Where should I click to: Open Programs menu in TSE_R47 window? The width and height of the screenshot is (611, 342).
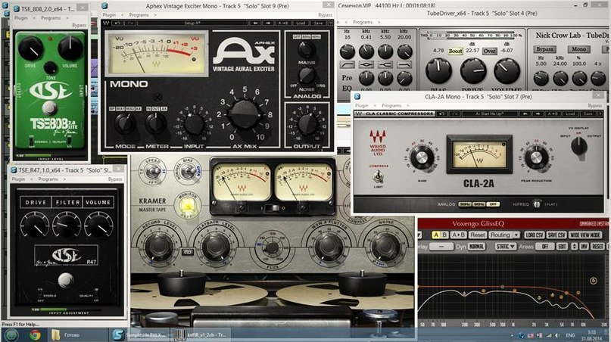click(48, 179)
